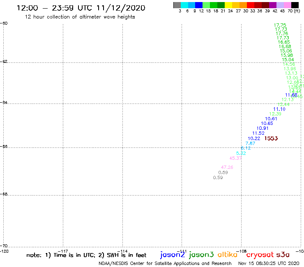
Task: Click the -68 latitude axis label
Action: coord(4,194)
